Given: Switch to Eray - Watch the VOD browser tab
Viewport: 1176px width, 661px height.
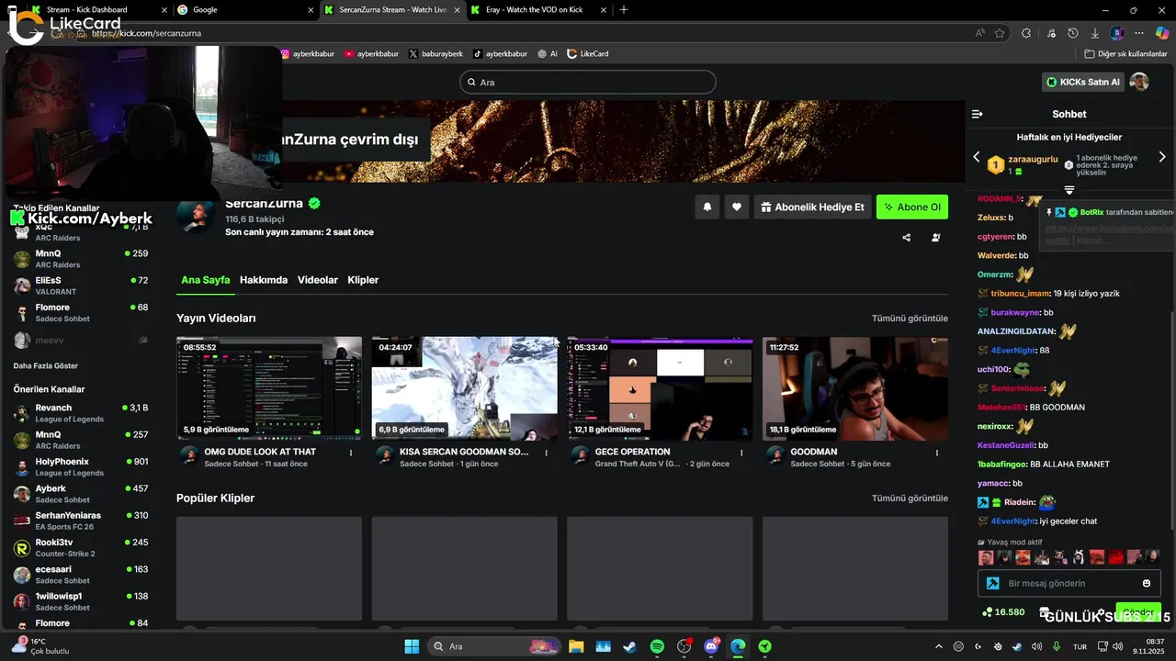Looking at the screenshot, I should click(537, 9).
